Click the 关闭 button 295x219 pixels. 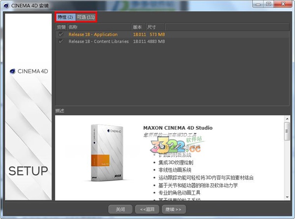coord(120,209)
